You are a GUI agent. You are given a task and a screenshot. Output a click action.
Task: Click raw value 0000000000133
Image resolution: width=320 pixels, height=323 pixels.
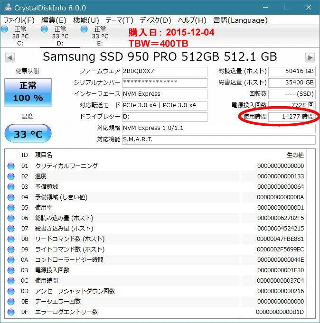click(281, 176)
